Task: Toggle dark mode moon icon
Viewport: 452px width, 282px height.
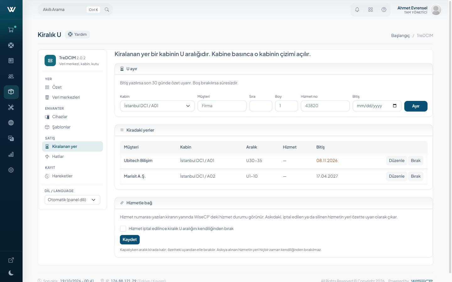Action: [x=11, y=273]
